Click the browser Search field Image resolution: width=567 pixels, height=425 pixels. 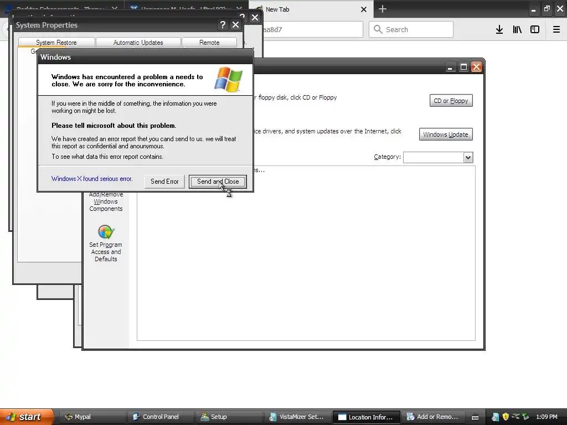coord(411,29)
